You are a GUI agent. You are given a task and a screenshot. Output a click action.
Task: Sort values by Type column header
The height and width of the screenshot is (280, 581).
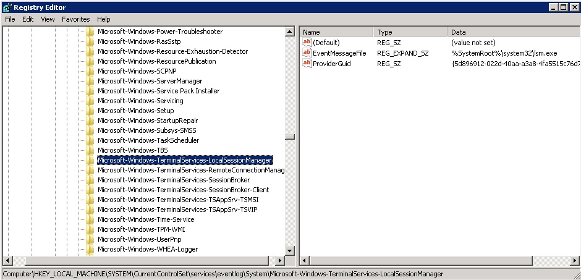click(x=410, y=32)
